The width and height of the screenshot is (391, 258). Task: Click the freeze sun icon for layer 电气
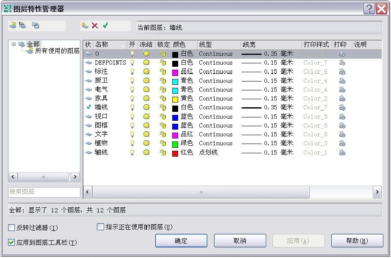pos(146,90)
